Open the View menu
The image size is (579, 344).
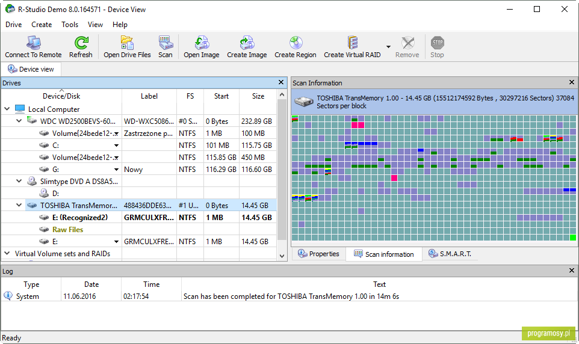pyautogui.click(x=95, y=25)
